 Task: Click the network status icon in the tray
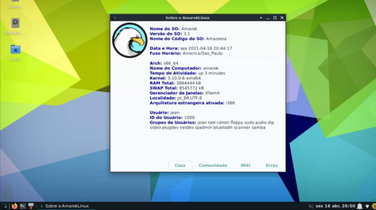pos(367,206)
